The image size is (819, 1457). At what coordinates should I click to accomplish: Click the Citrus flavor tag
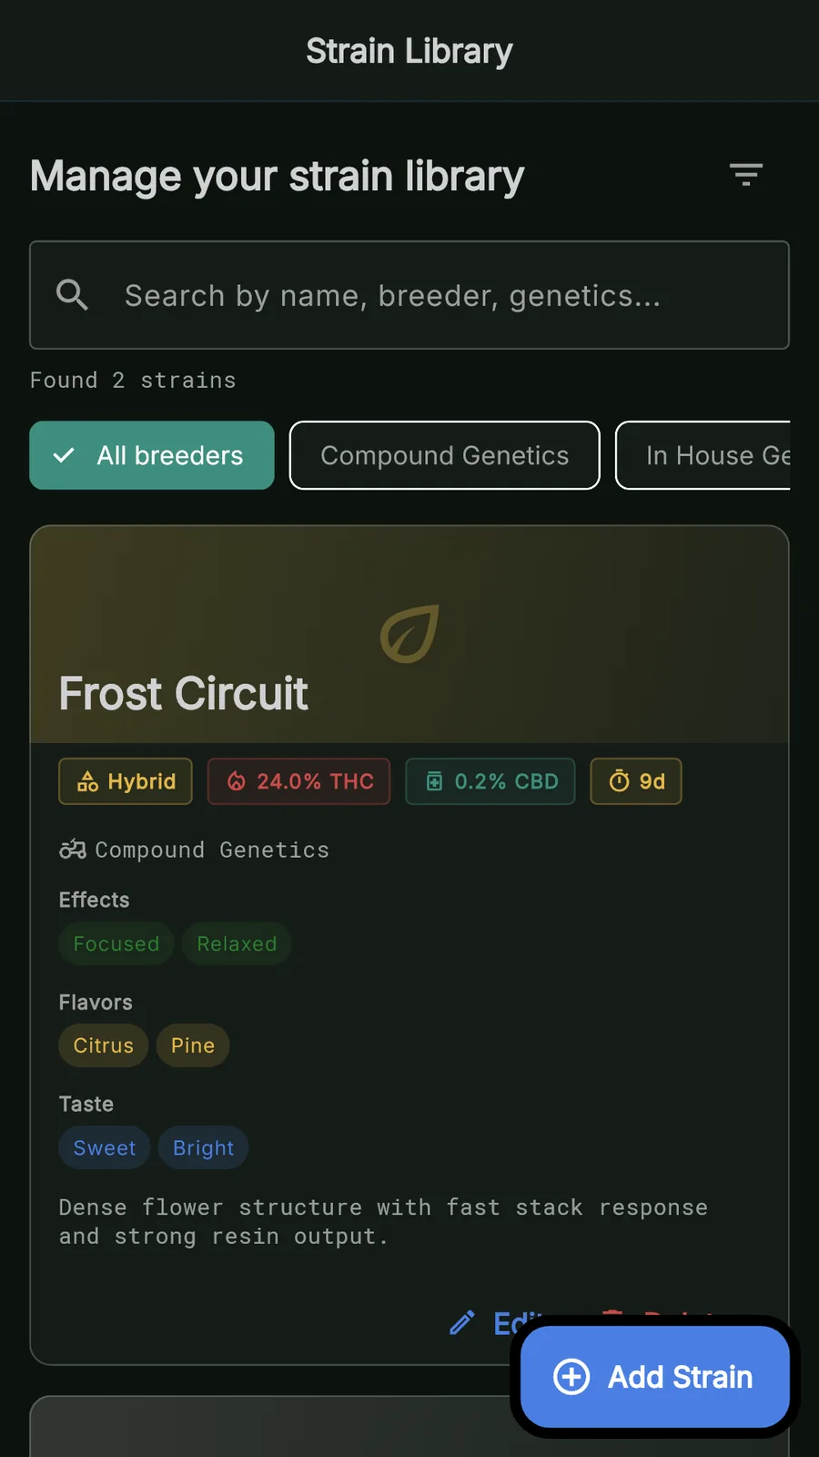104,1045
